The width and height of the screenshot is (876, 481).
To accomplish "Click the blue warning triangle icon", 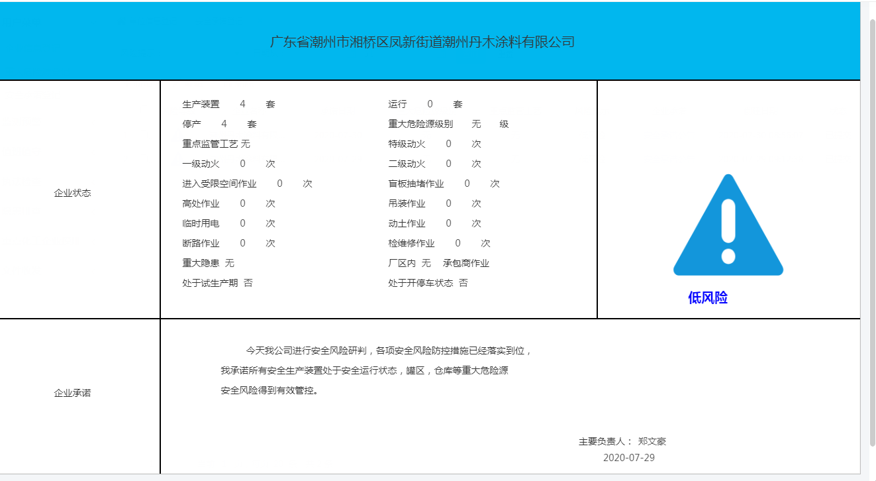I will tap(728, 225).
